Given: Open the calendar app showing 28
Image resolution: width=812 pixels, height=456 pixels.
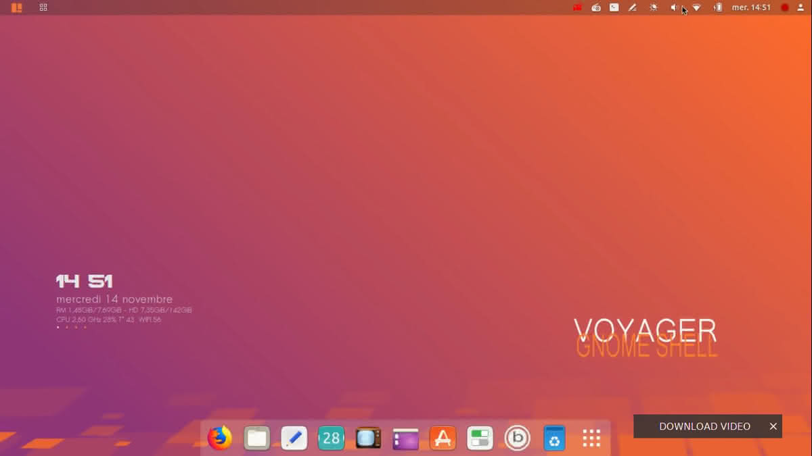Looking at the screenshot, I should (332, 438).
